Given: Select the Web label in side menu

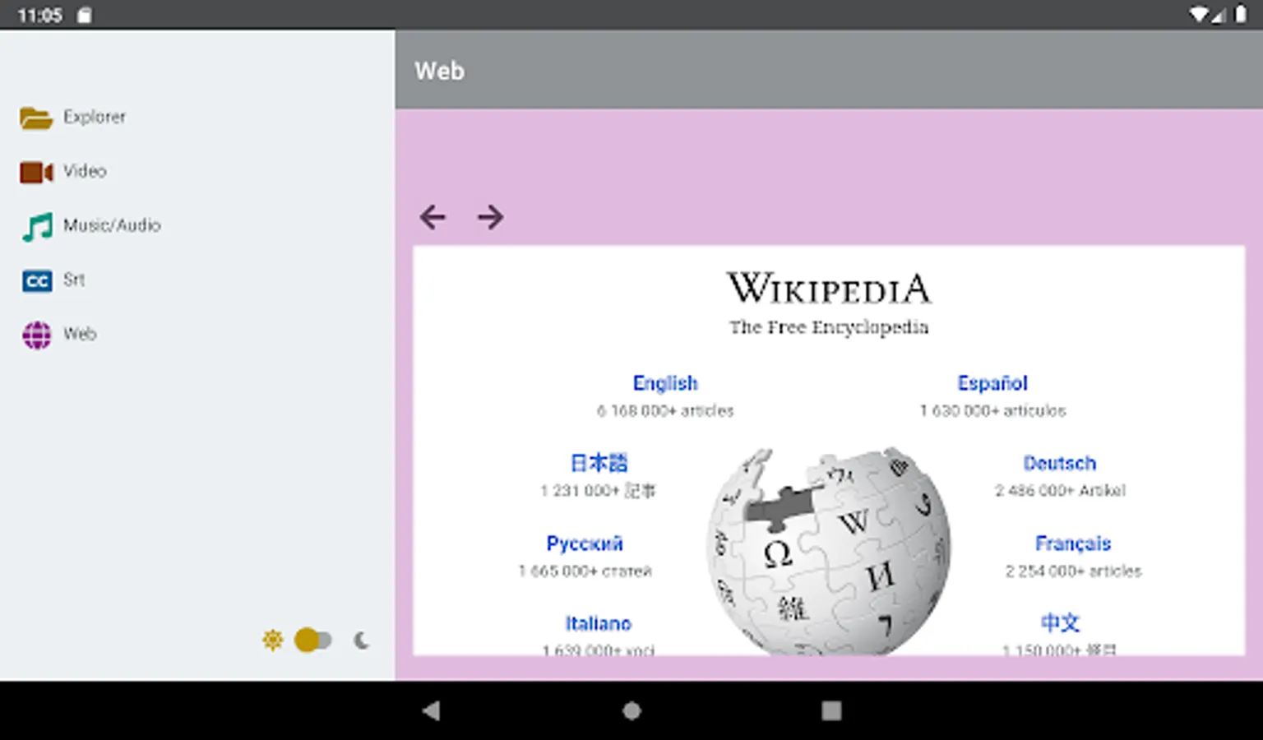Looking at the screenshot, I should click(80, 334).
